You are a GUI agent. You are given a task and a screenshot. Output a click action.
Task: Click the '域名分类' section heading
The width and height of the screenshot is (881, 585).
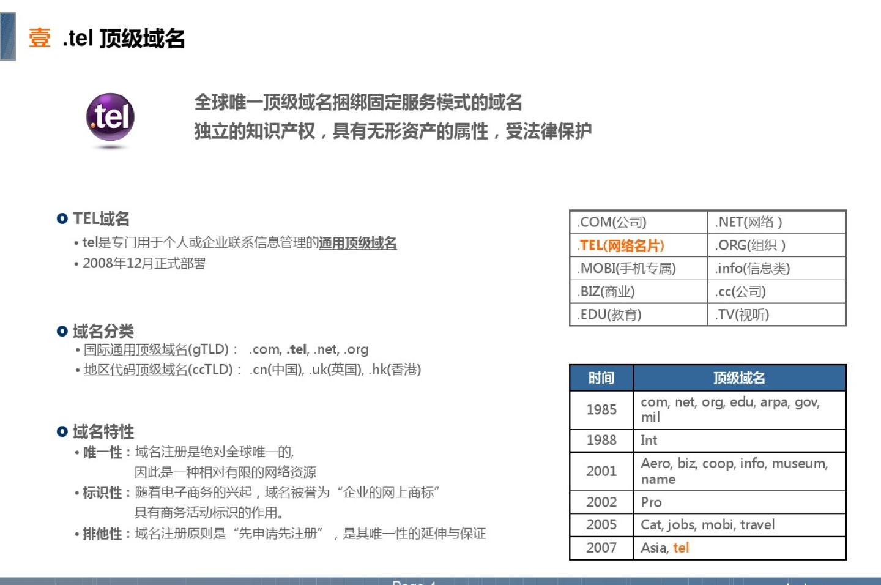(103, 331)
